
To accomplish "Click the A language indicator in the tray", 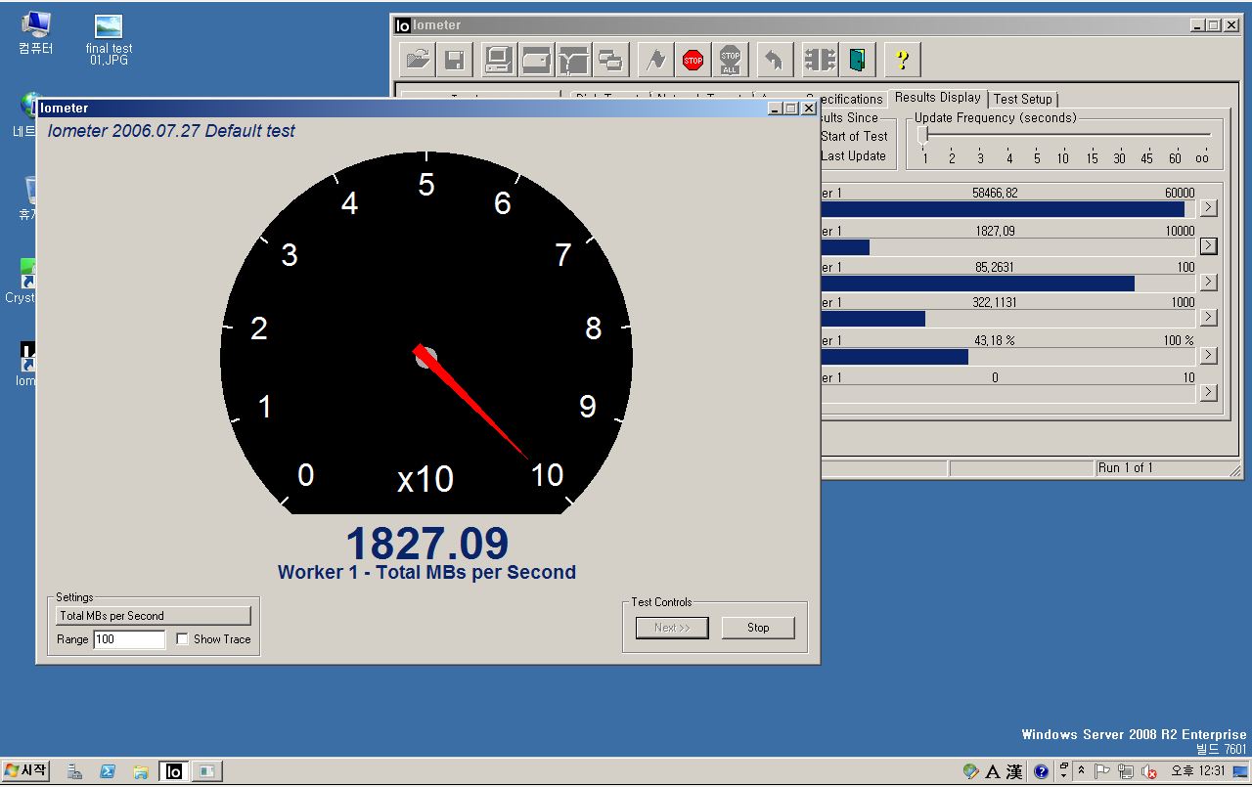I will (x=992, y=771).
